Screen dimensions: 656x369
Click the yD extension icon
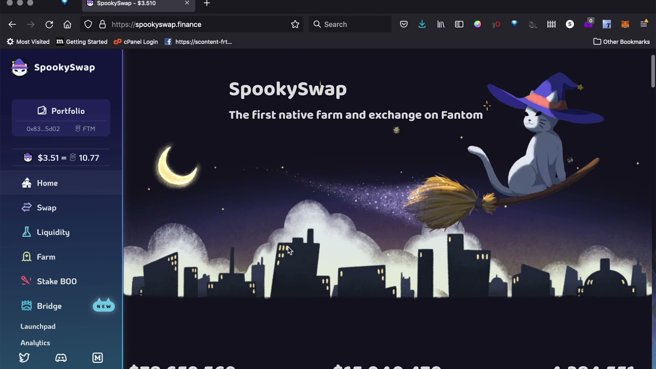point(496,24)
